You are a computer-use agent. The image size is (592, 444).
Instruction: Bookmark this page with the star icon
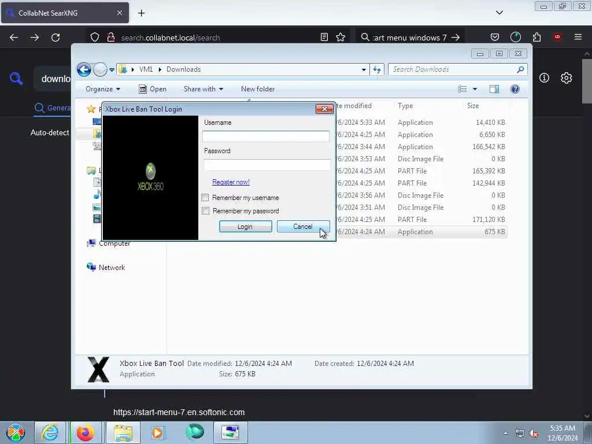pyautogui.click(x=341, y=37)
